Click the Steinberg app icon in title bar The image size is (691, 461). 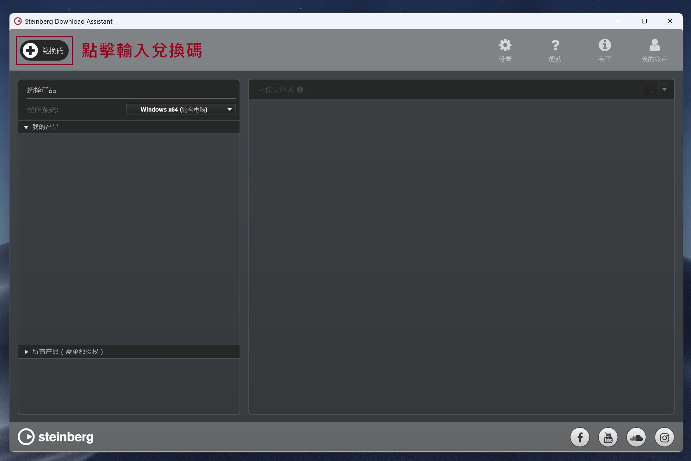18,21
